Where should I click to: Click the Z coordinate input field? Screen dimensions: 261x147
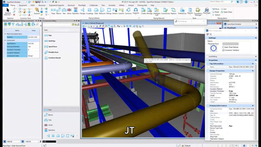(x=49, y=142)
